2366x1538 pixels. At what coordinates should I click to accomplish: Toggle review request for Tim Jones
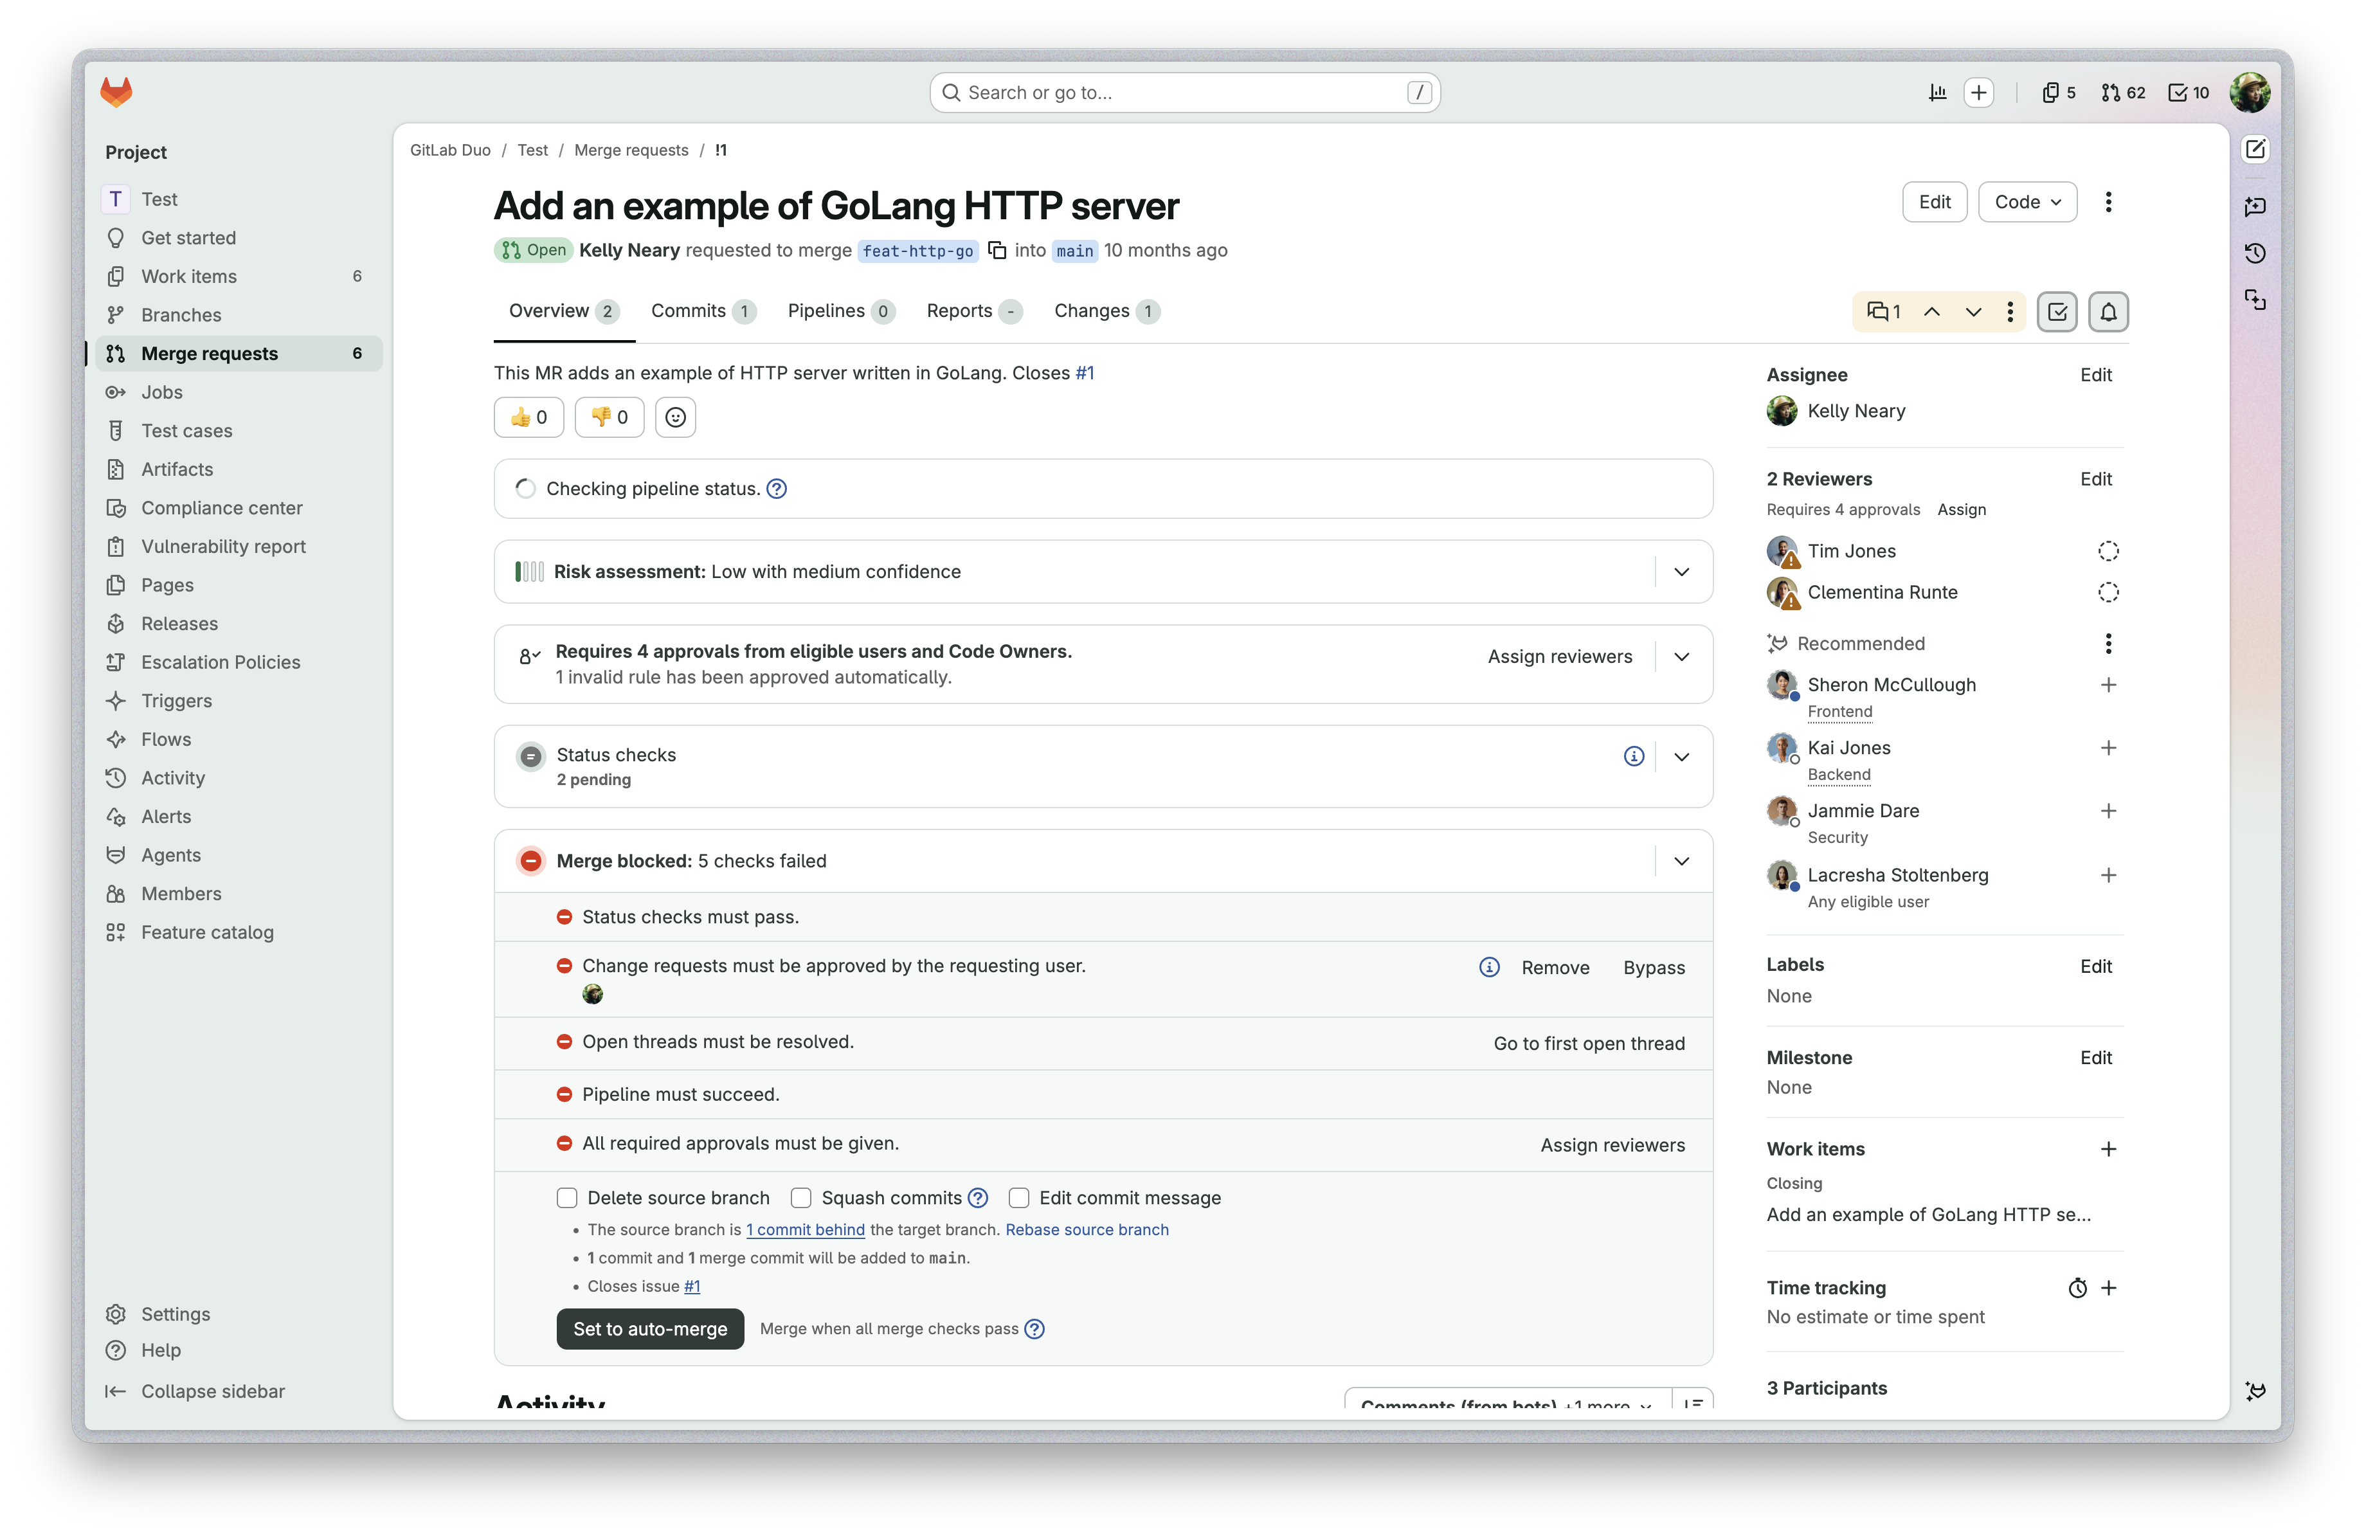2109,551
